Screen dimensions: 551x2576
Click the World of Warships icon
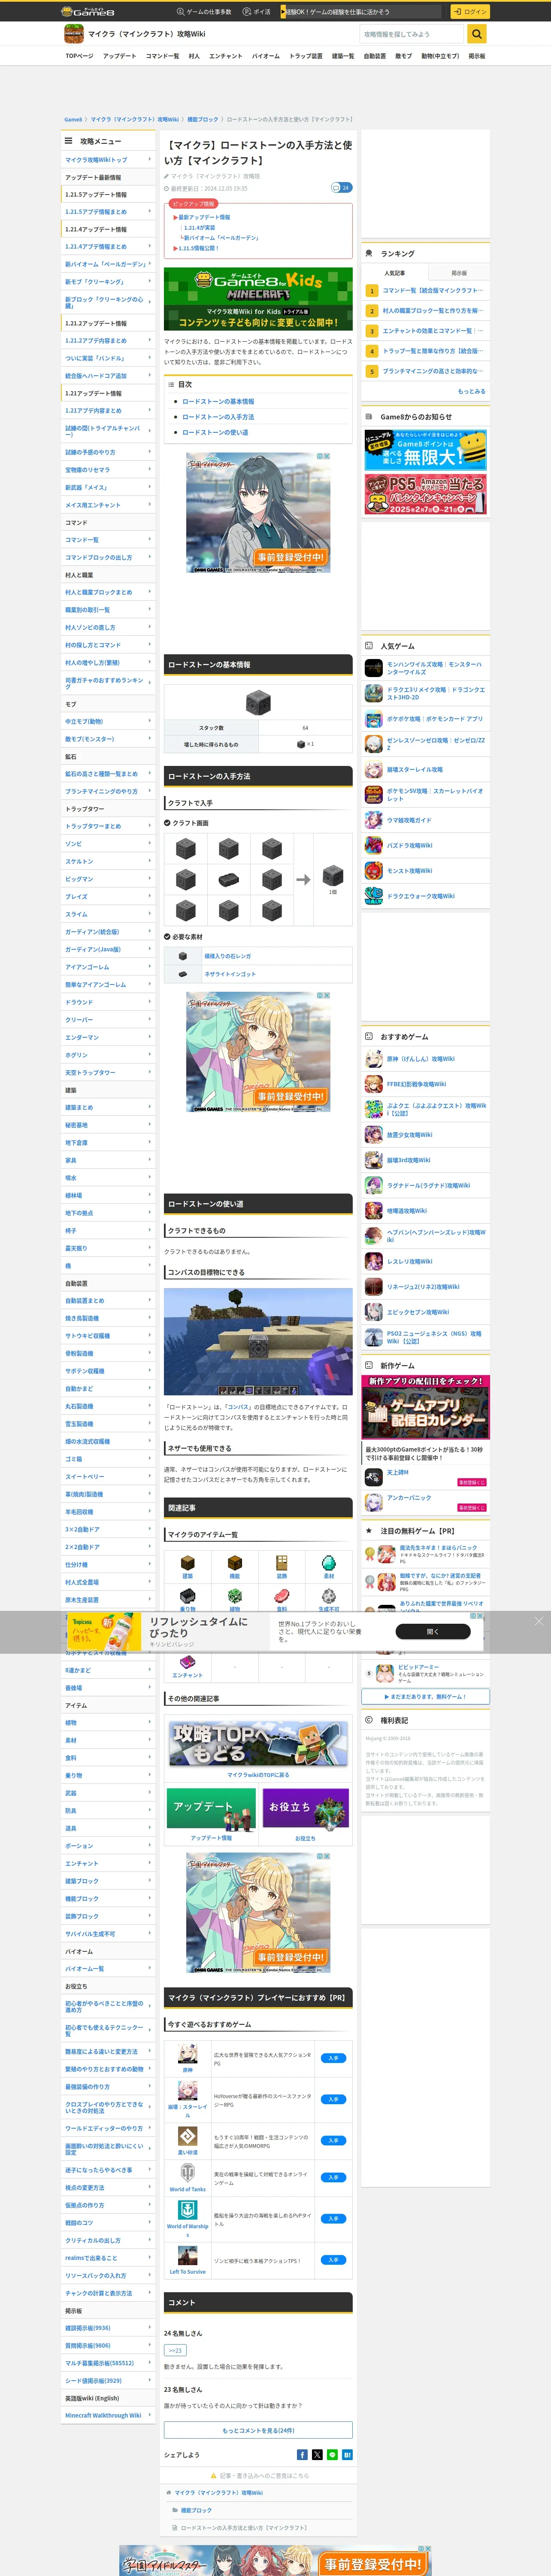(187, 2210)
